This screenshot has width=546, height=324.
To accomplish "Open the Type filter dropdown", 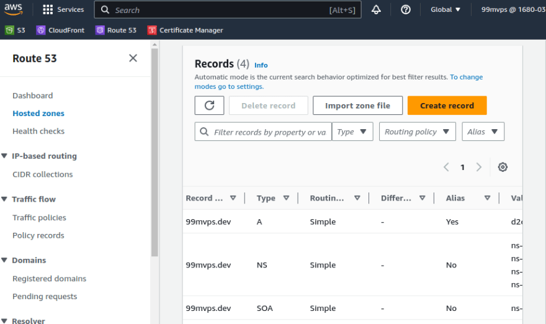I will tap(352, 132).
